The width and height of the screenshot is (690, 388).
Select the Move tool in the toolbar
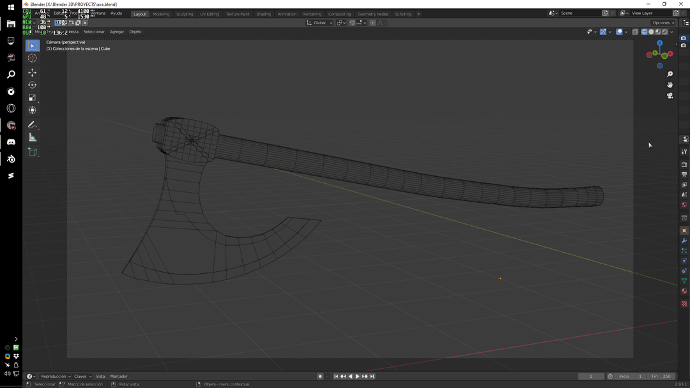pos(32,72)
